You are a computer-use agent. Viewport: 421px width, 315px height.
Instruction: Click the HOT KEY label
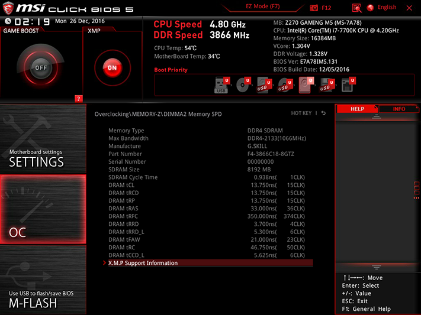click(x=301, y=113)
